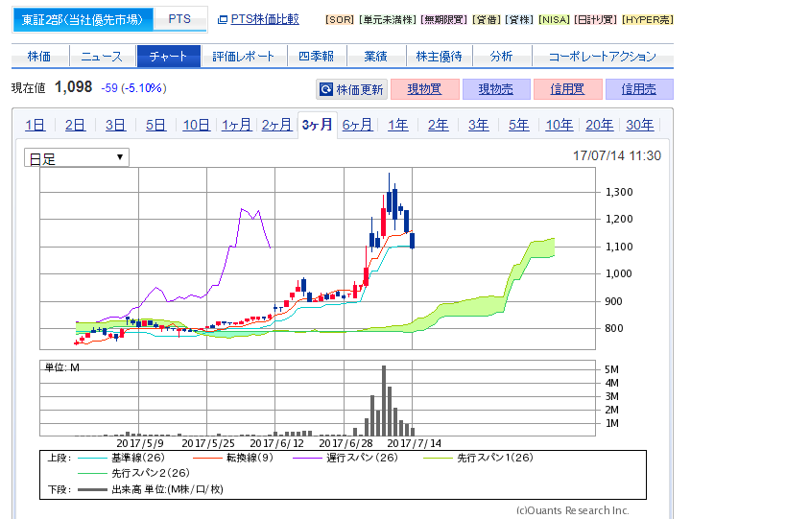Image resolution: width=786 pixels, height=519 pixels.
Task: Click the 先行スパン2(26) legend entry
Action: click(x=133, y=473)
